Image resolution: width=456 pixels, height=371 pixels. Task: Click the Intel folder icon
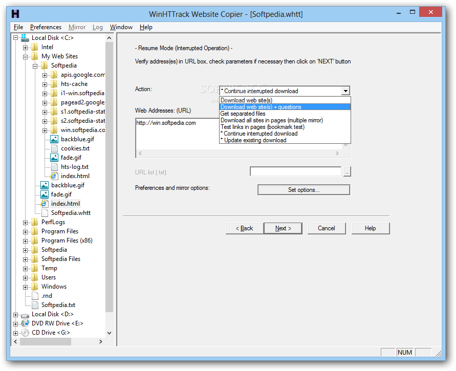(x=35, y=47)
